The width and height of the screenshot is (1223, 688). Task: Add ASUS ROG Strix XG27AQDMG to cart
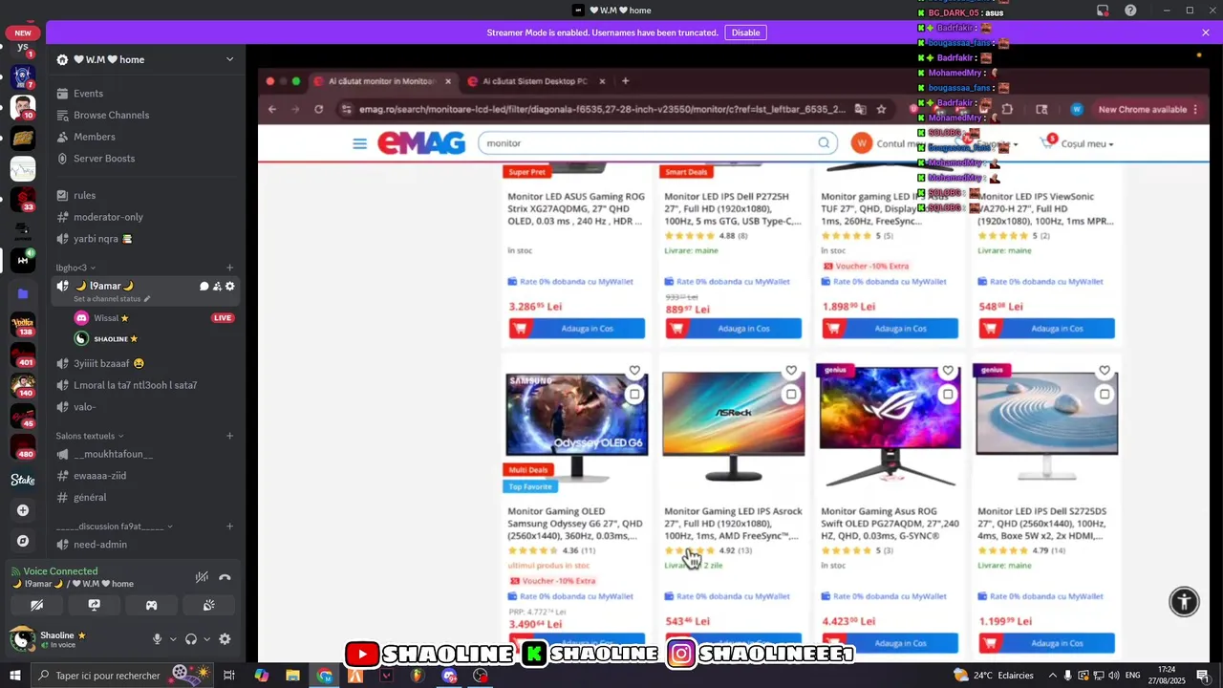pos(577,329)
